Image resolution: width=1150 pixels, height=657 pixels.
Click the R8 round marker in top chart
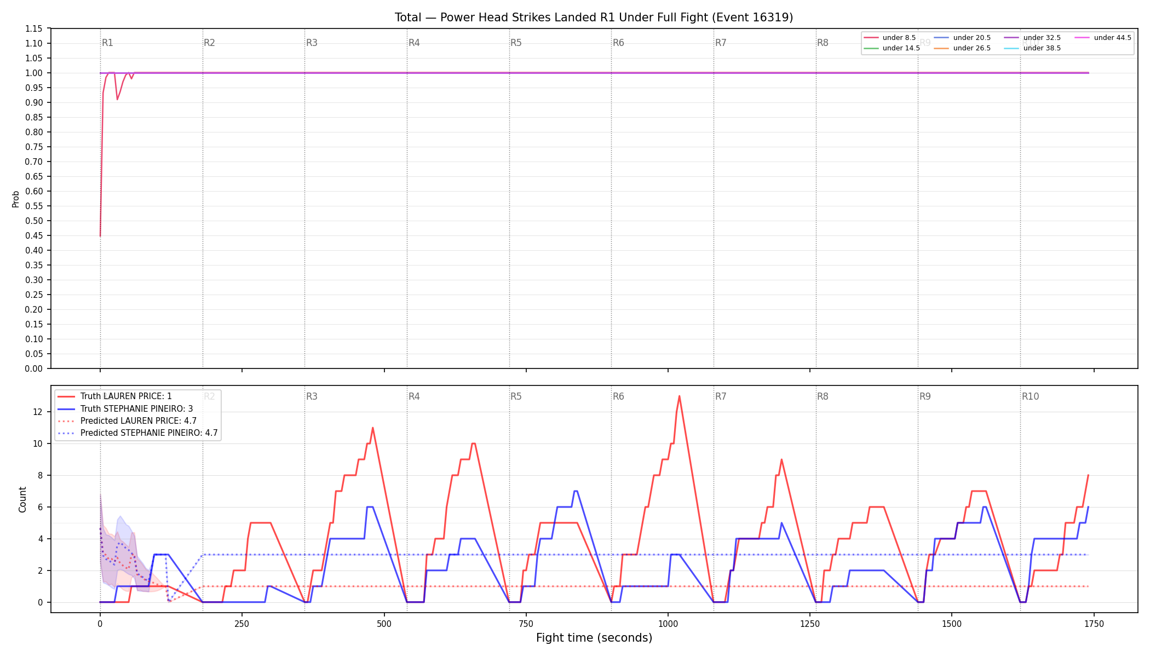[x=823, y=43]
